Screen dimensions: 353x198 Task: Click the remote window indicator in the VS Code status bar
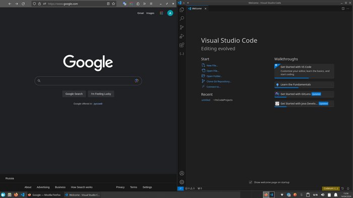point(181,188)
